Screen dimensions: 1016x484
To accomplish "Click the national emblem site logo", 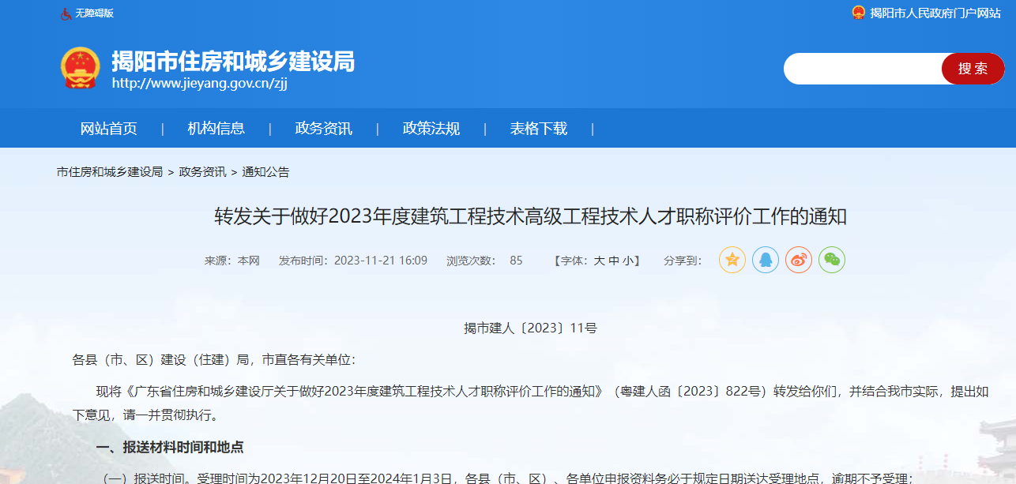I will click(x=81, y=68).
